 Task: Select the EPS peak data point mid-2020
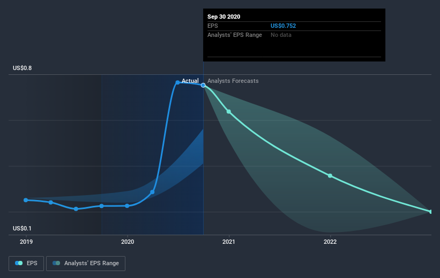177,82
